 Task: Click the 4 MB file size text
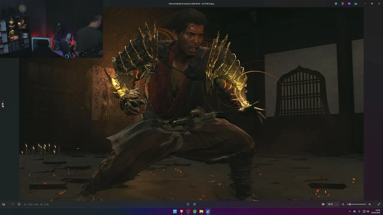46,204
